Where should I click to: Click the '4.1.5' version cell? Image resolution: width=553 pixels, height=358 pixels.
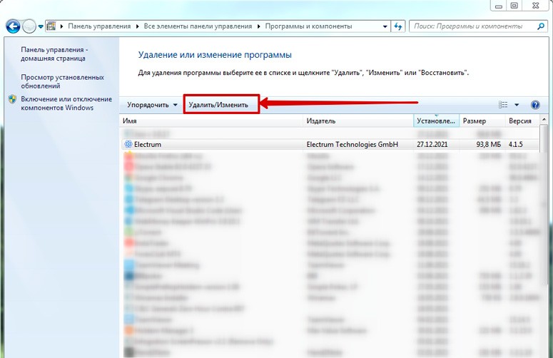click(516, 145)
